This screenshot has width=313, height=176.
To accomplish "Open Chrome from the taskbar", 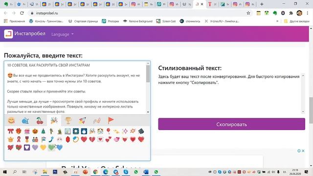I will point(95,172).
